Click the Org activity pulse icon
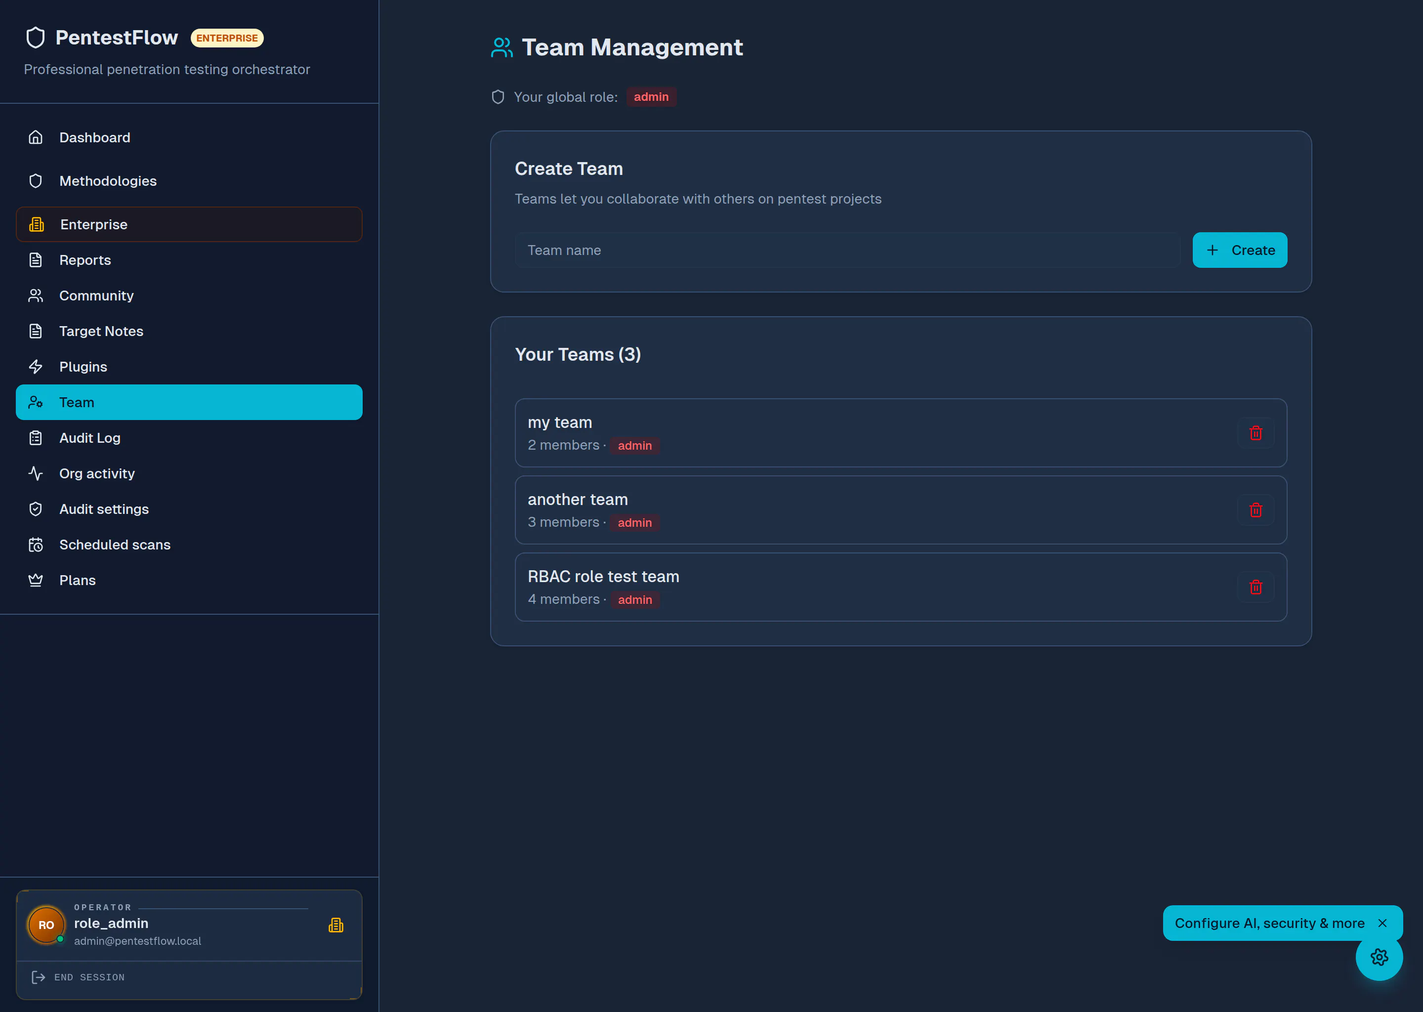Image resolution: width=1423 pixels, height=1012 pixels. pos(36,473)
